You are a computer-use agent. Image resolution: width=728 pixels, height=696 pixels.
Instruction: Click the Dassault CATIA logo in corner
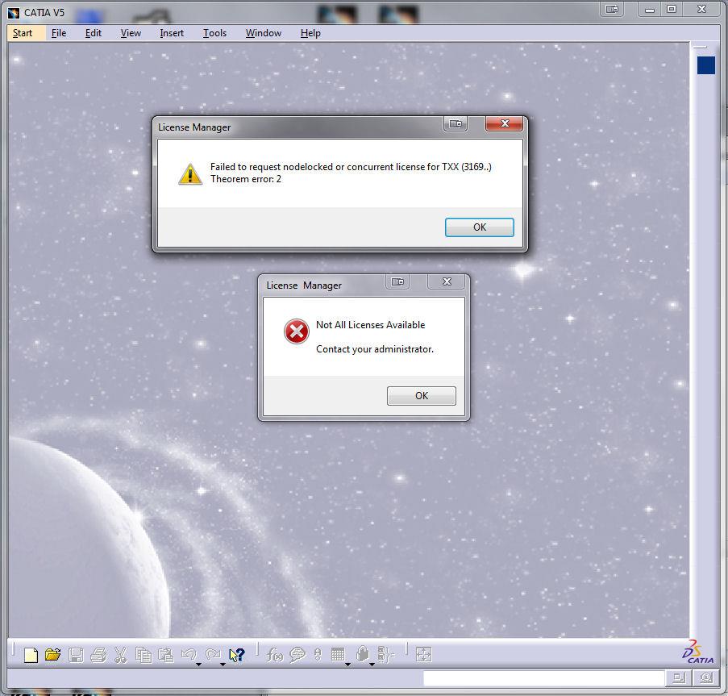pyautogui.click(x=697, y=652)
